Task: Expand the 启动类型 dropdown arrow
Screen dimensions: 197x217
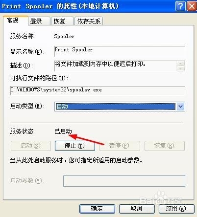Action: 180,107
